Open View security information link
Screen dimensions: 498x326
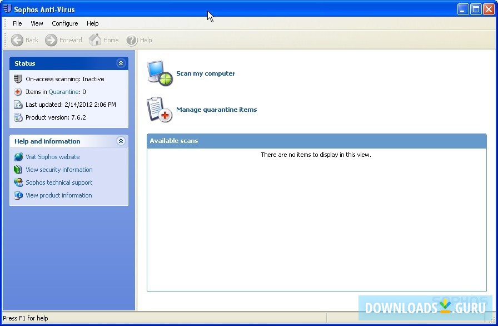59,170
